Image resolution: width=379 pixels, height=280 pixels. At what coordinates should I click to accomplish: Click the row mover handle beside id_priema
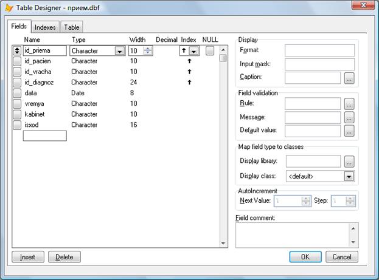pos(17,51)
